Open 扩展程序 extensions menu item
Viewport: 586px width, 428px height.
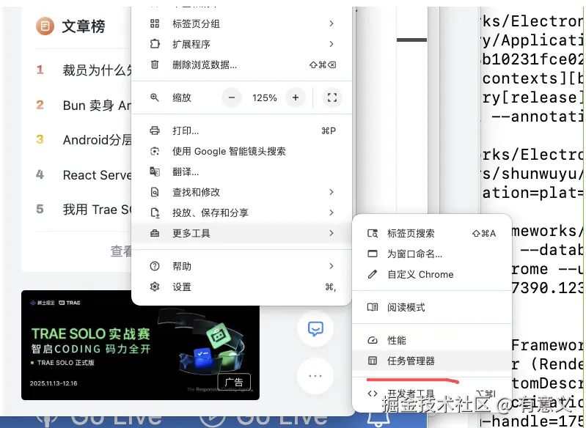[x=241, y=44]
